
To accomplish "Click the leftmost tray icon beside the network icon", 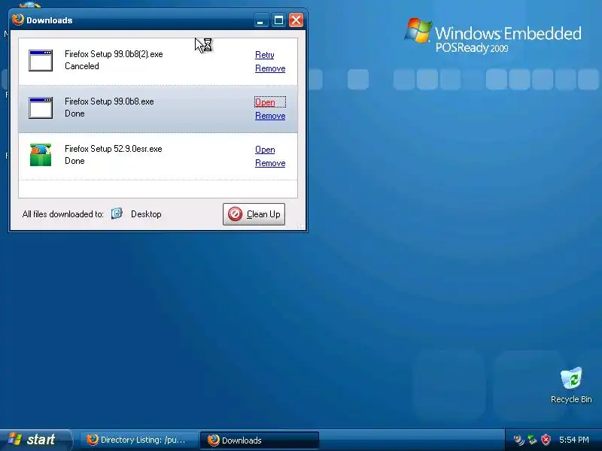I will click(x=518, y=440).
